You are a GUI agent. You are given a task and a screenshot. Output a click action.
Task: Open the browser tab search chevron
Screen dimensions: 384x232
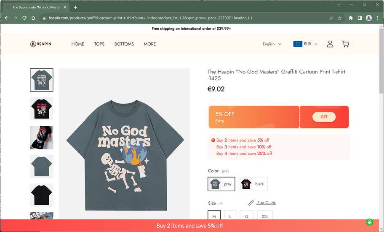[x=339, y=5]
